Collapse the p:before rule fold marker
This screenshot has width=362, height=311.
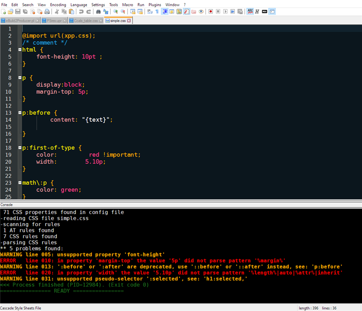click(x=20, y=113)
